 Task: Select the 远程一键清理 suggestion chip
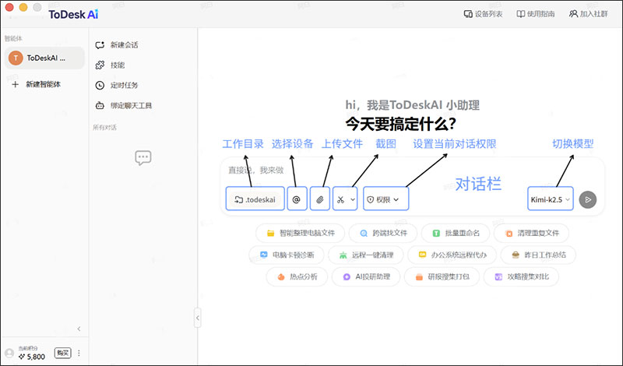click(x=366, y=255)
